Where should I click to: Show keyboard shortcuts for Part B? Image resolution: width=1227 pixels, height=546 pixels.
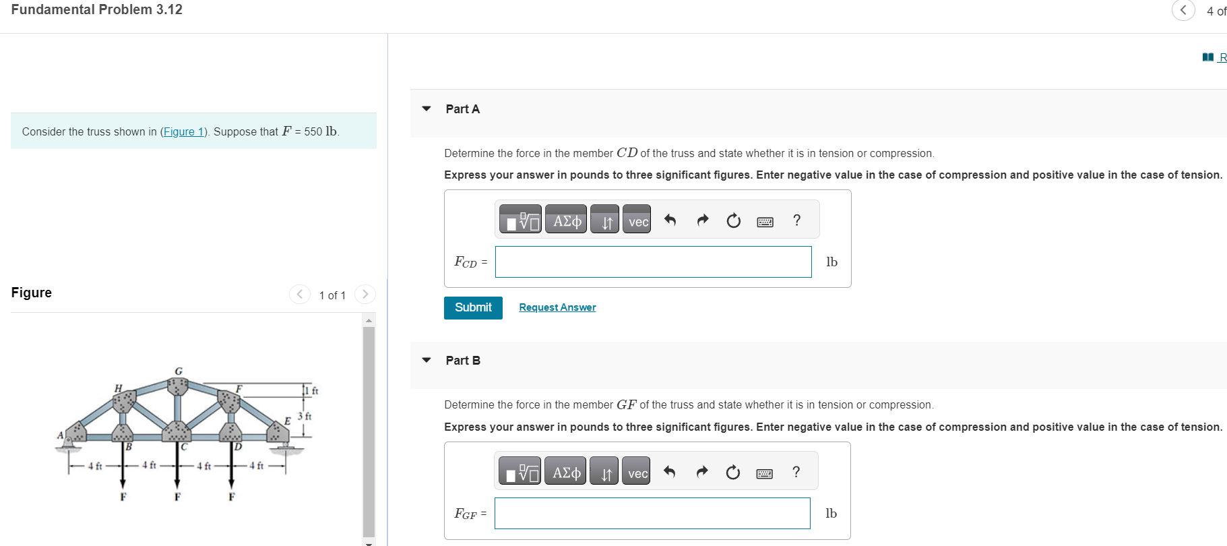pyautogui.click(x=765, y=473)
